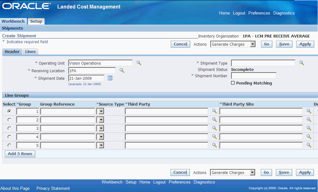Click the bottom Cancel button
The width and height of the screenshot is (318, 192).
pyautogui.click(x=180, y=172)
